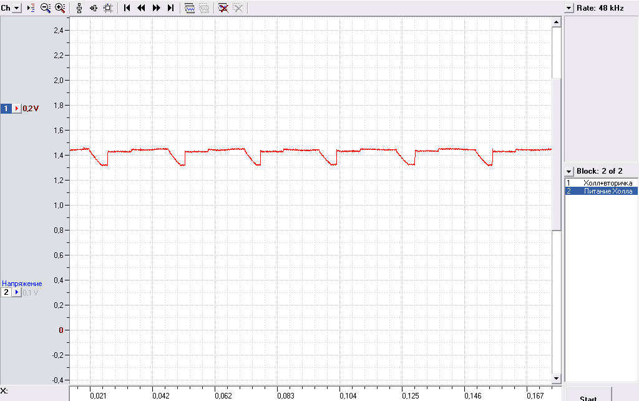
Task: Fast-forward to the next frame
Action: pyautogui.click(x=156, y=8)
